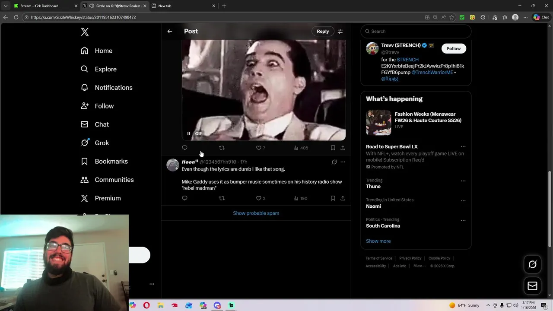
Task: More options for Thune trend
Action: click(x=463, y=181)
